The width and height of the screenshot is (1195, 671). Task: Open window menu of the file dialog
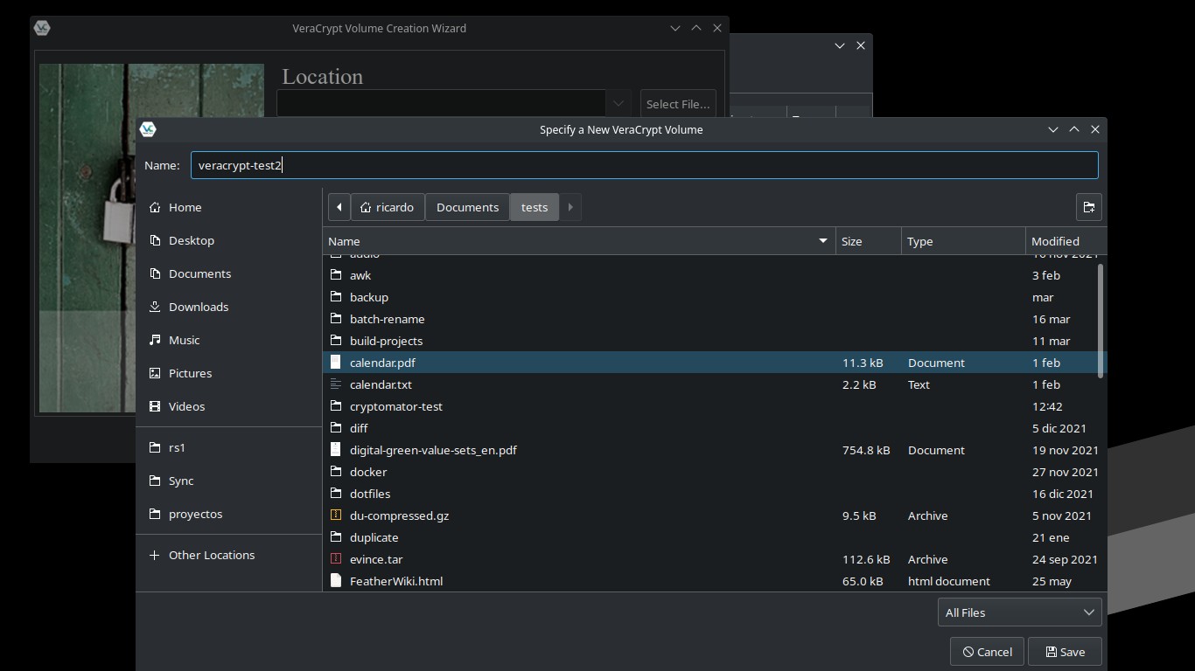tap(148, 129)
